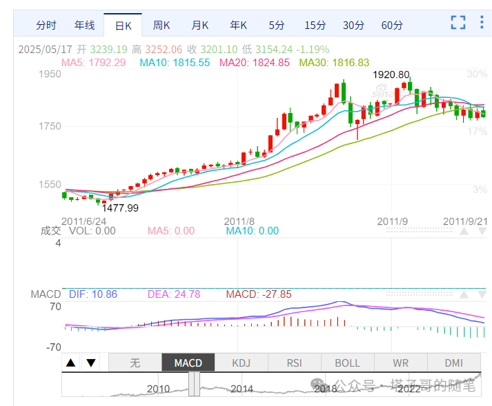Image resolution: width=492 pixels, height=406 pixels.
Task: Click the volume panel MA5: 0.00 label
Action: (x=171, y=231)
